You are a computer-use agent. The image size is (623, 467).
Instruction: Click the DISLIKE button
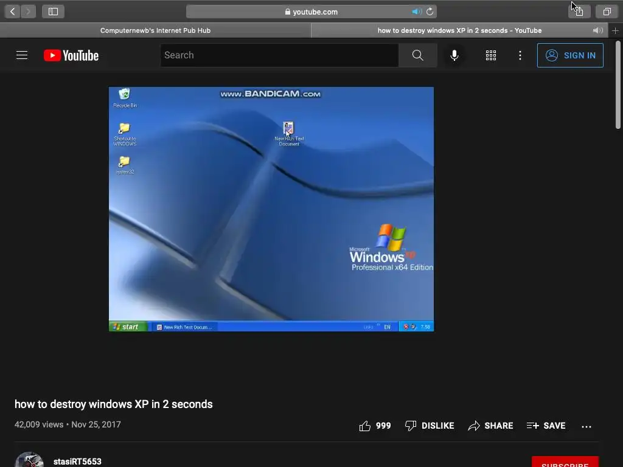click(430, 426)
